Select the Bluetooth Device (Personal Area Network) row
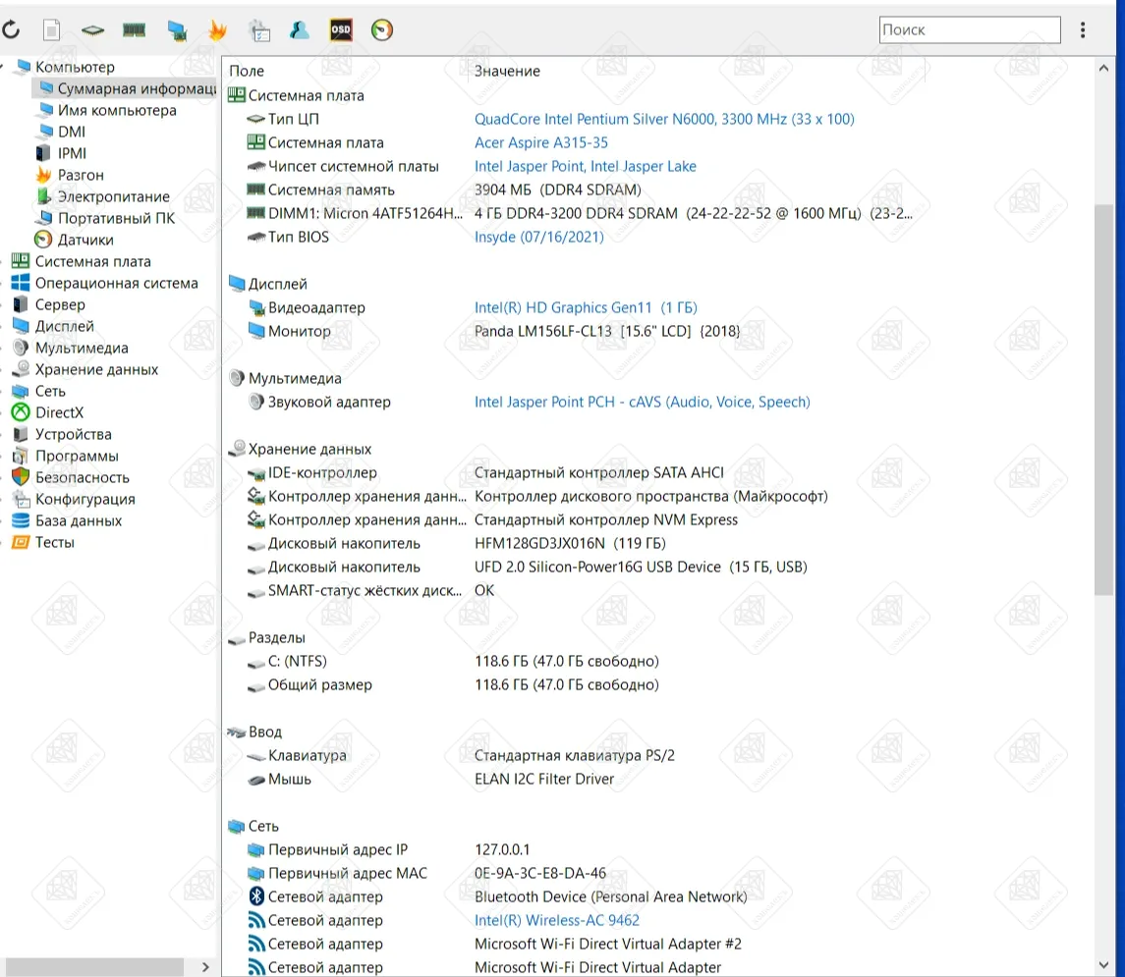 tap(497, 896)
